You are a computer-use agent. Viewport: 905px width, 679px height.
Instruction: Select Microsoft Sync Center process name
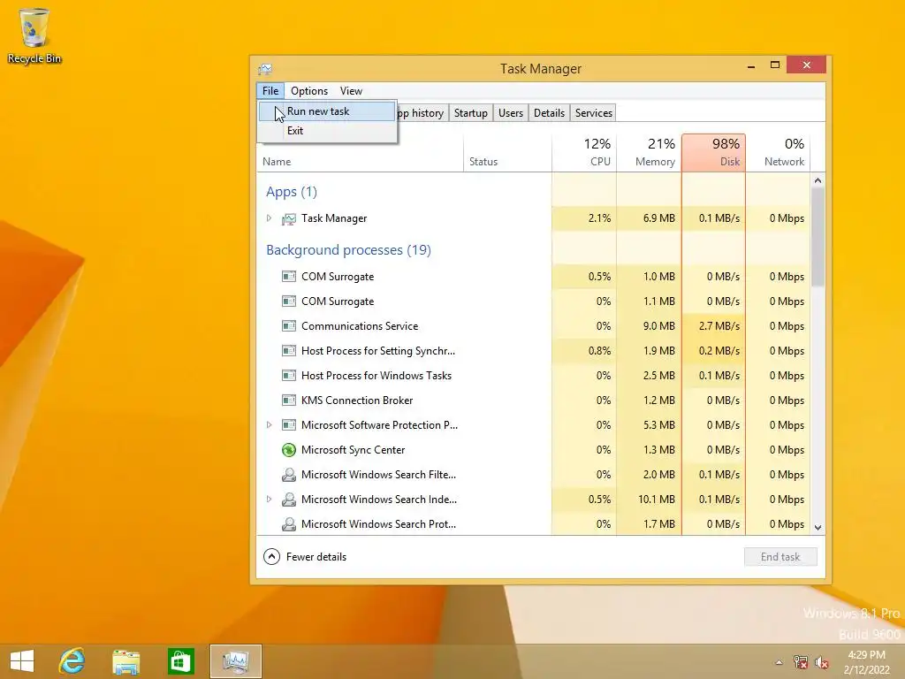point(353,450)
